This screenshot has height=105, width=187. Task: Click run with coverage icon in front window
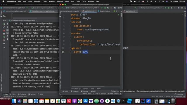point(108,8)
